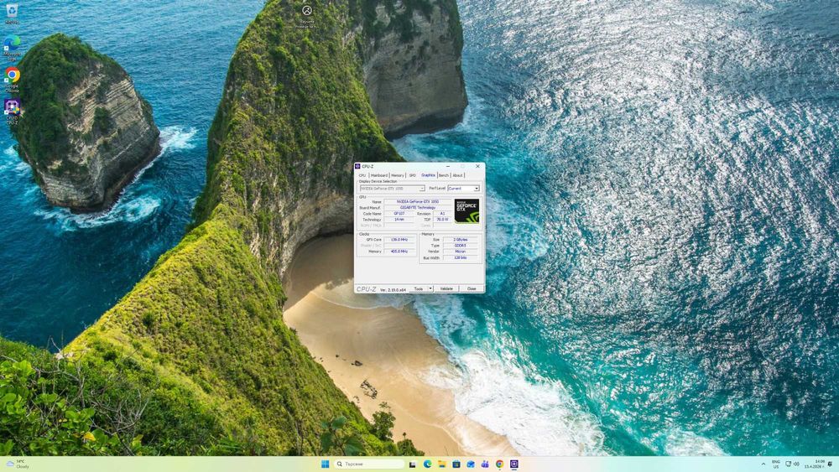Click the GPU Name value field
Screen dimensions: 839x472
(417, 201)
